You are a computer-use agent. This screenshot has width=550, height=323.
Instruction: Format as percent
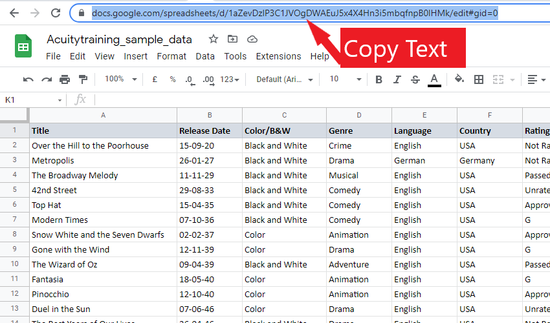coord(172,79)
